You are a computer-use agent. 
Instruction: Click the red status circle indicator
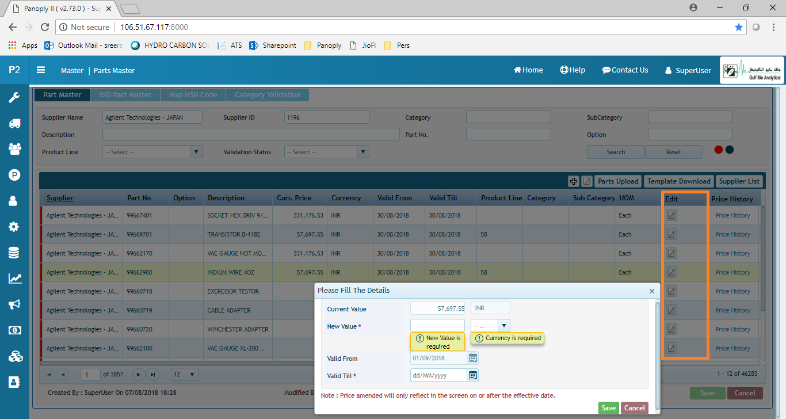tap(719, 150)
